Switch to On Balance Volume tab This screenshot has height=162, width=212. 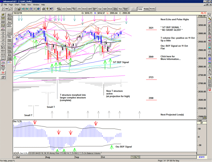coord(92,153)
